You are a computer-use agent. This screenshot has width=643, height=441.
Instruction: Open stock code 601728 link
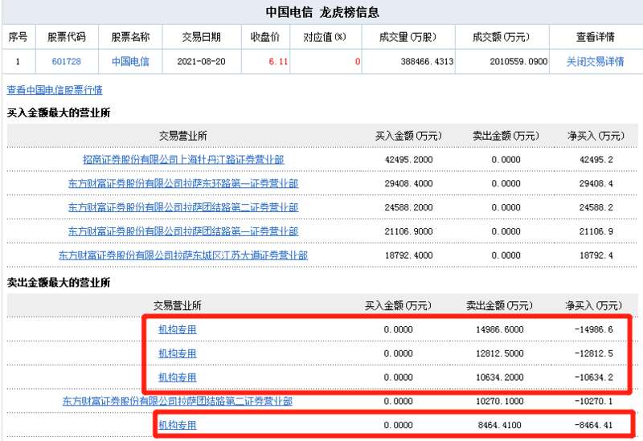pyautogui.click(x=67, y=62)
